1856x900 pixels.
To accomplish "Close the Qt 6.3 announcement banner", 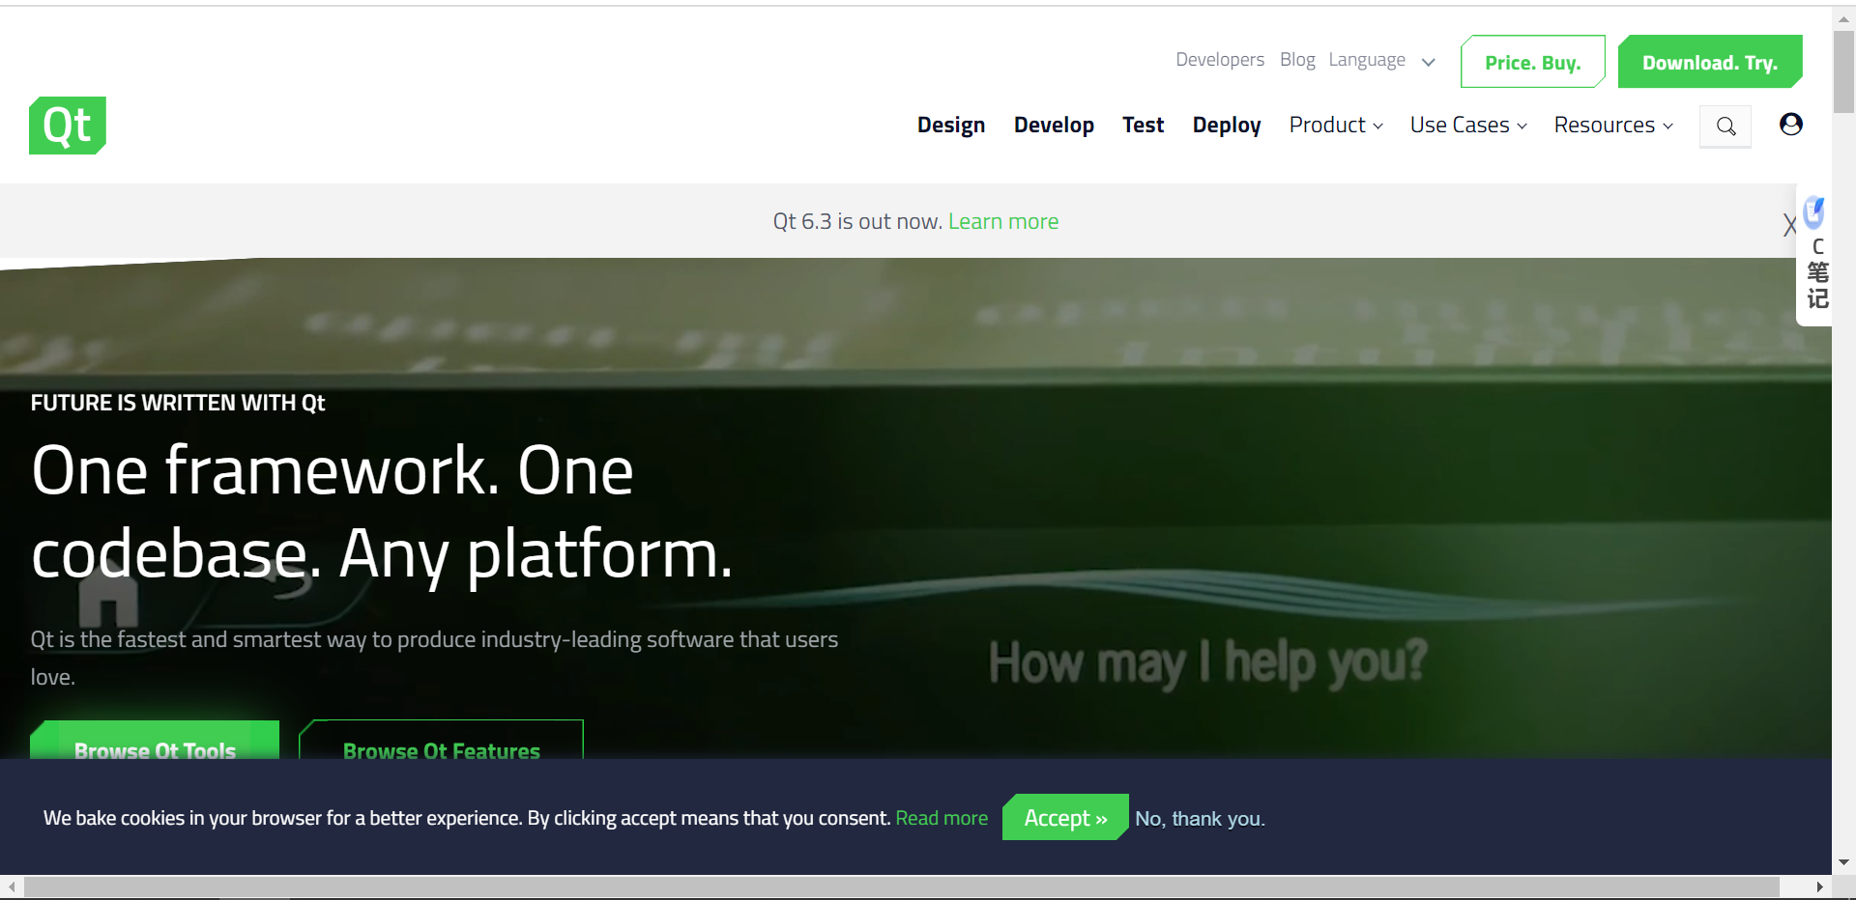I will (1789, 225).
